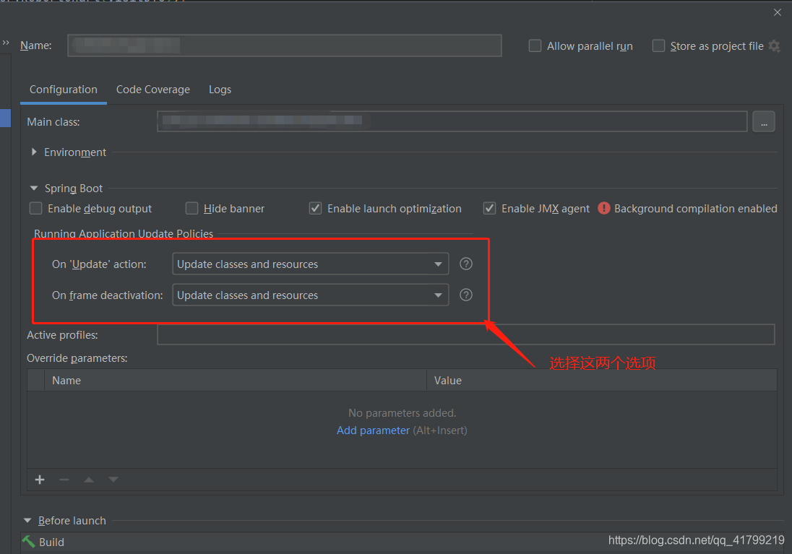Remove override parameter with minus icon
Image resolution: width=792 pixels, height=554 pixels.
coord(64,480)
